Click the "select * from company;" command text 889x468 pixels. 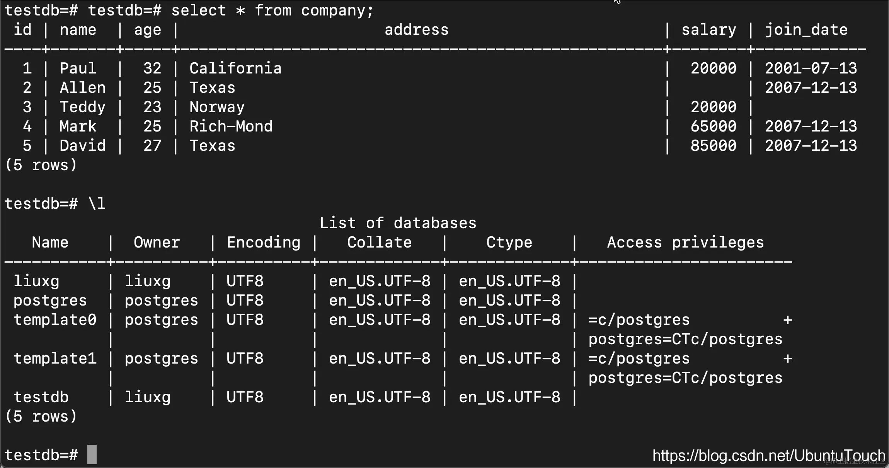tap(272, 10)
